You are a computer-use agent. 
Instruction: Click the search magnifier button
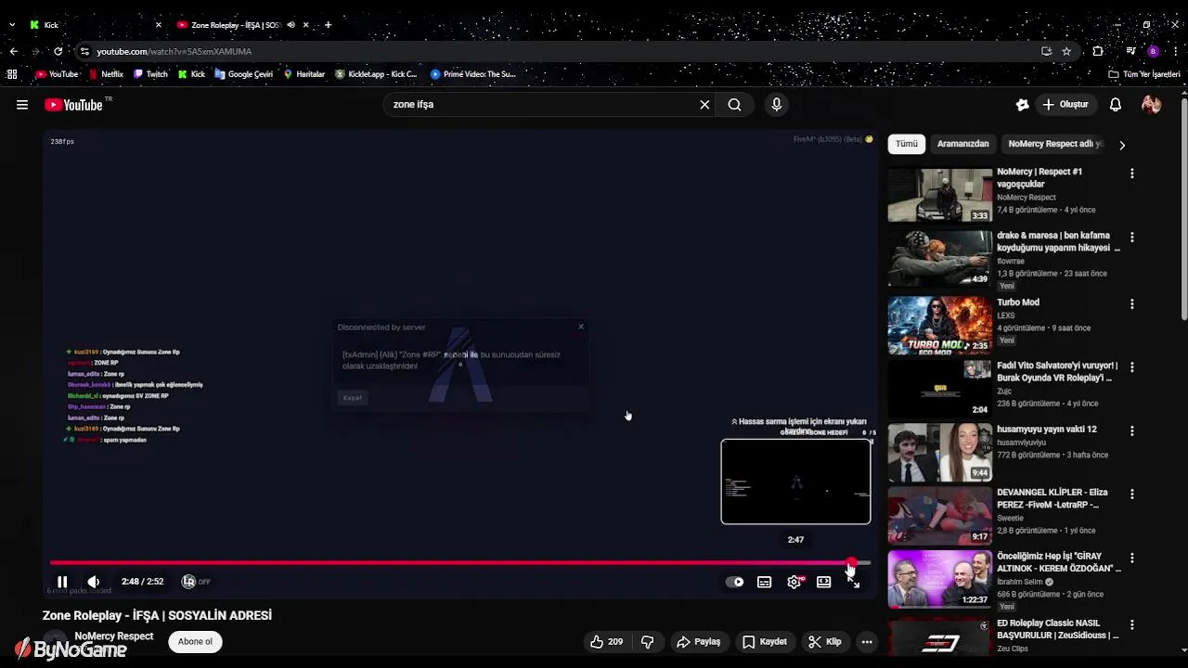tap(734, 105)
